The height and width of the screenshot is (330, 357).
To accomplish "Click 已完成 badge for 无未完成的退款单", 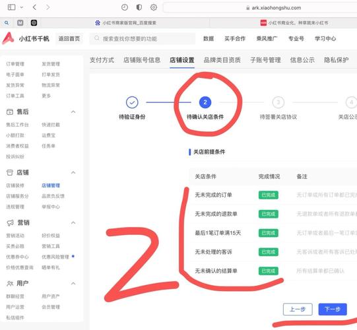I will pyautogui.click(x=268, y=214).
